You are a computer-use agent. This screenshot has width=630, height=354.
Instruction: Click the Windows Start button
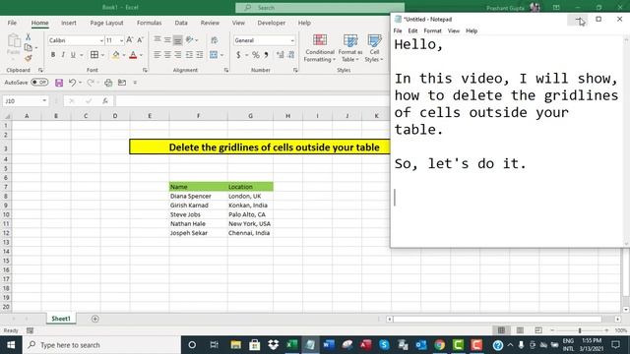pyautogui.click(x=11, y=345)
